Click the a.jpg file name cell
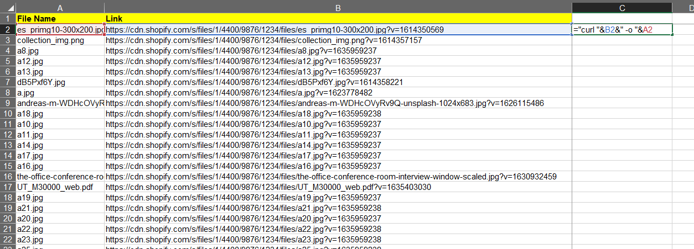 point(60,93)
